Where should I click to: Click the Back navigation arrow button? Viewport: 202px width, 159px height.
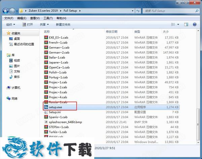[6, 11]
